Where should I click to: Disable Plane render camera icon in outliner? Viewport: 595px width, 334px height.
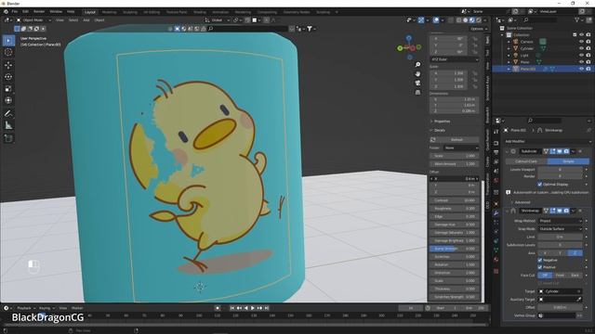[588, 62]
